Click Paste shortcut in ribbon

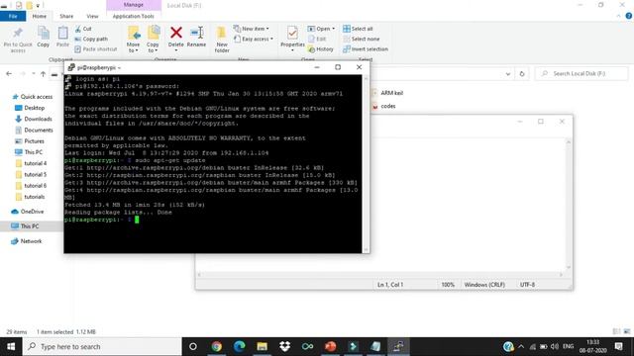pos(96,48)
